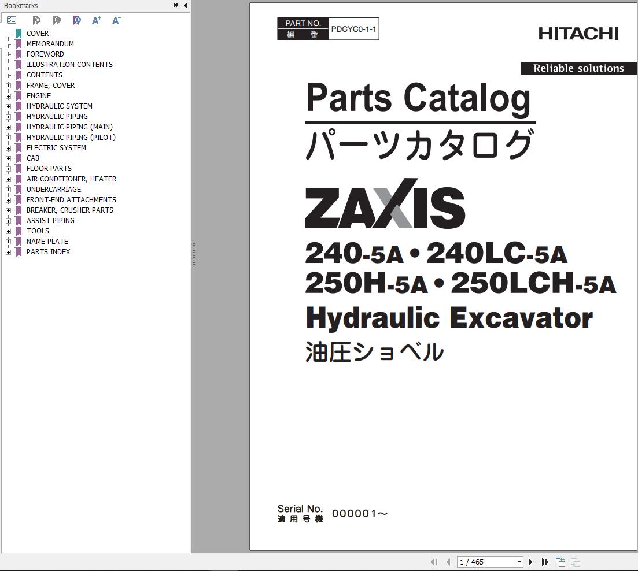Open page number dropdown arrow
Viewport: 638px width, 571px height.
[x=519, y=562]
